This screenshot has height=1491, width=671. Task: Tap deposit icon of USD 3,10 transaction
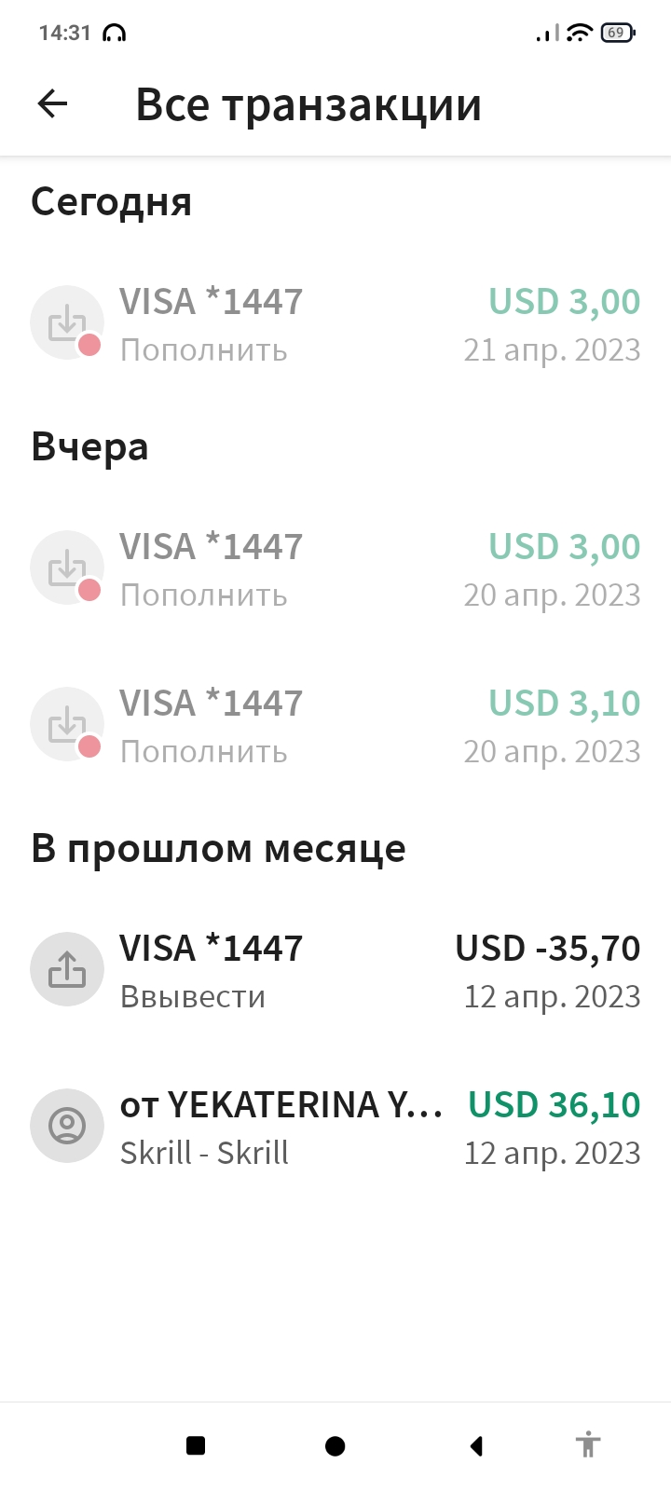click(x=67, y=724)
